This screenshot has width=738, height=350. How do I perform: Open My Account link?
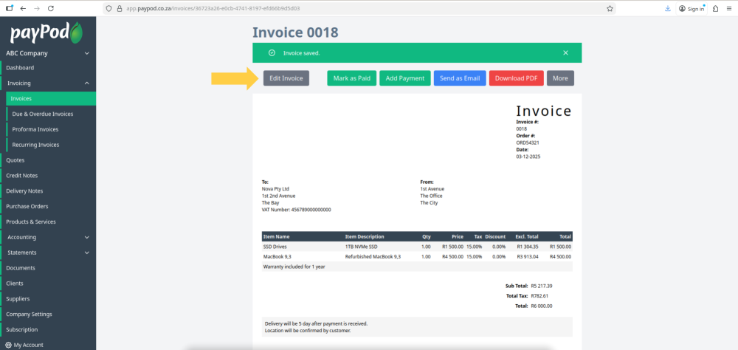29,345
